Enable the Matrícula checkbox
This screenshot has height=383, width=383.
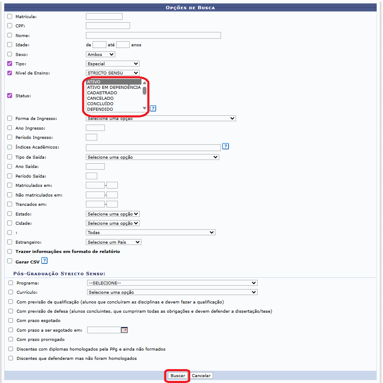pos(10,16)
